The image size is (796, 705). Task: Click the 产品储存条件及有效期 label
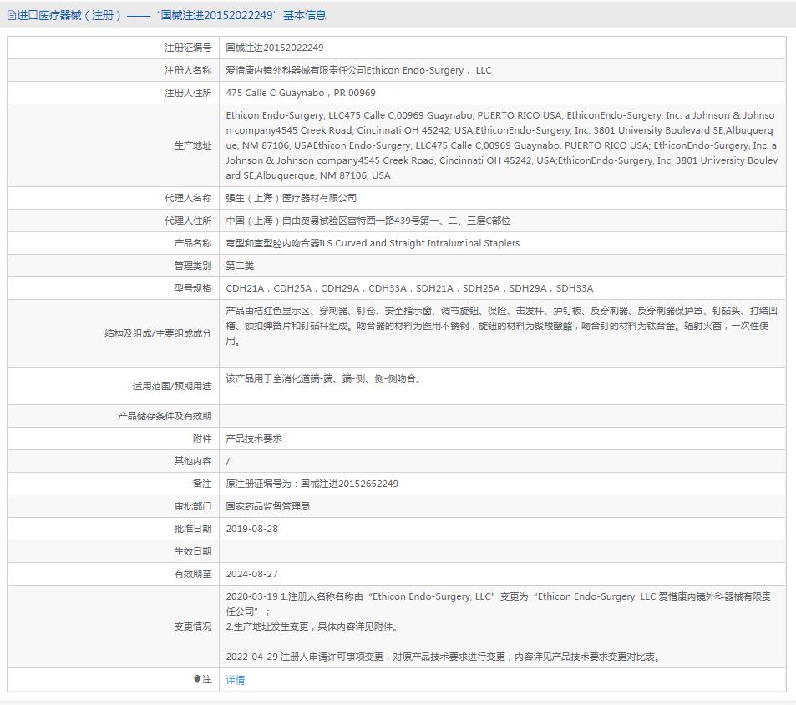165,416
